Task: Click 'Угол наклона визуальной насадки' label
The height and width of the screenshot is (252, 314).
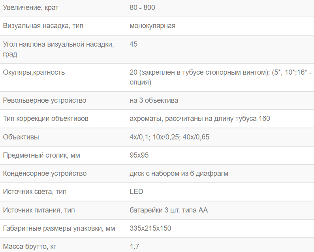Action: point(58,44)
